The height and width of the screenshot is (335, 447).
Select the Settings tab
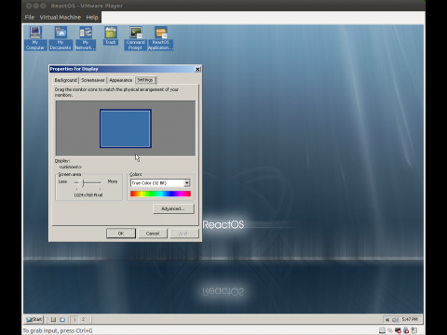145,80
